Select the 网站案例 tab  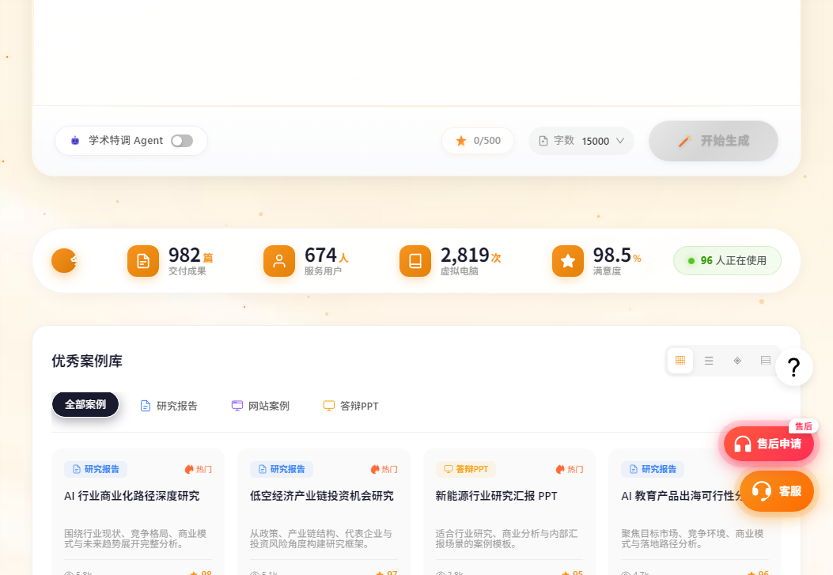coord(260,406)
